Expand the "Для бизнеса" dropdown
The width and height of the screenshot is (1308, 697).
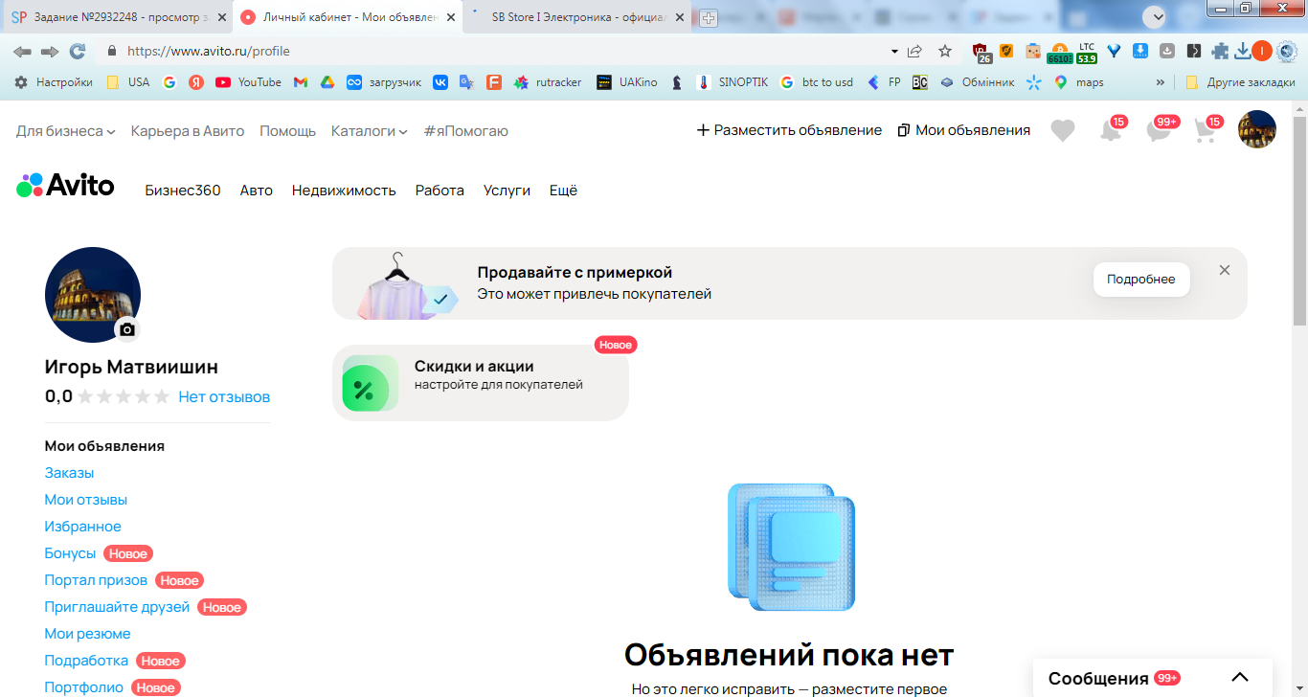(66, 131)
